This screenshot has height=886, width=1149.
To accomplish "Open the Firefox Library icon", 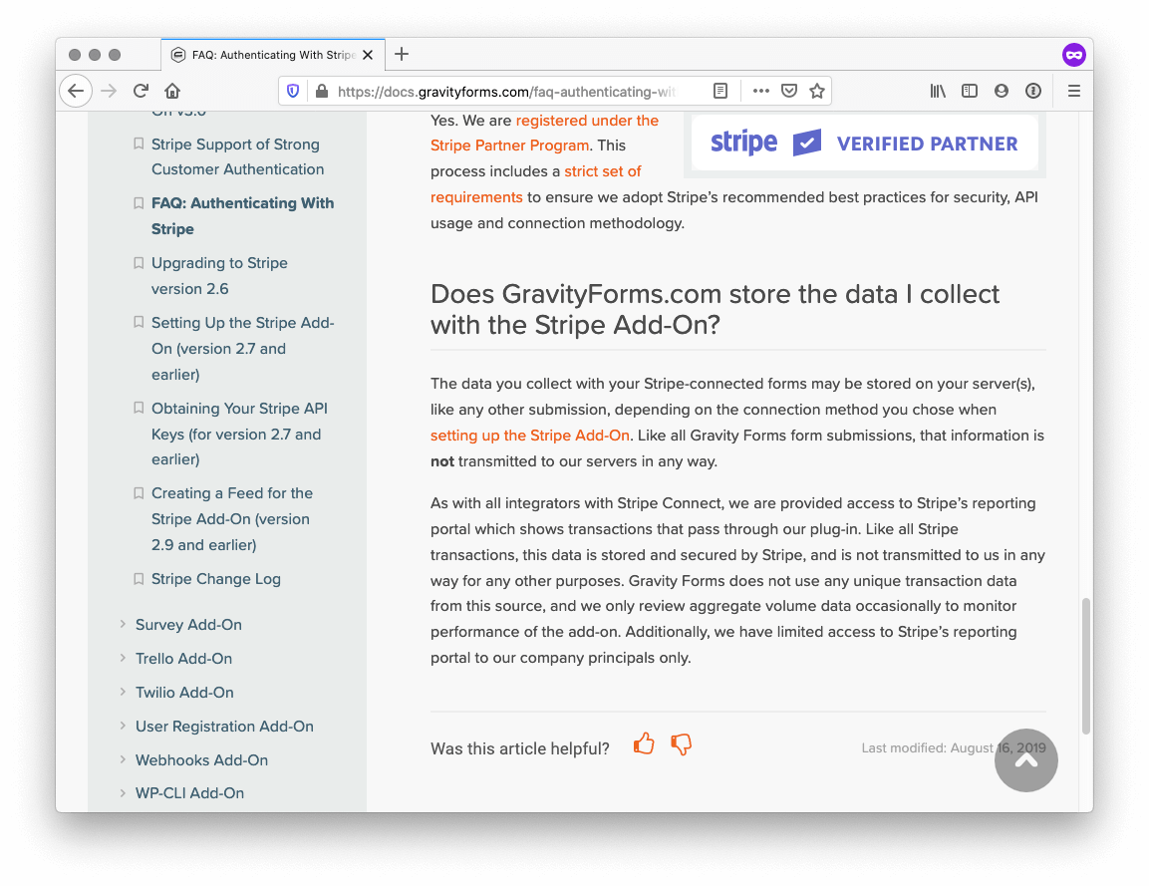I will pyautogui.click(x=938, y=90).
